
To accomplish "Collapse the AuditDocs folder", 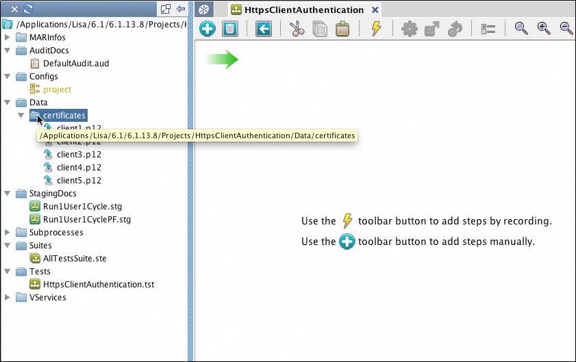I will tap(7, 51).
